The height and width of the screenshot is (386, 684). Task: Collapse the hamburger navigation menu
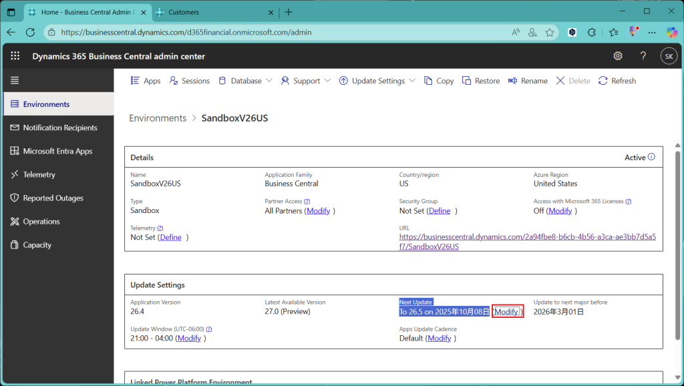click(15, 80)
